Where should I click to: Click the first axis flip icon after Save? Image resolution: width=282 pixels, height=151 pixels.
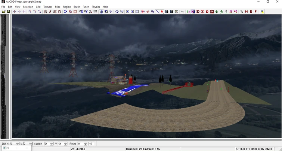click(15, 12)
